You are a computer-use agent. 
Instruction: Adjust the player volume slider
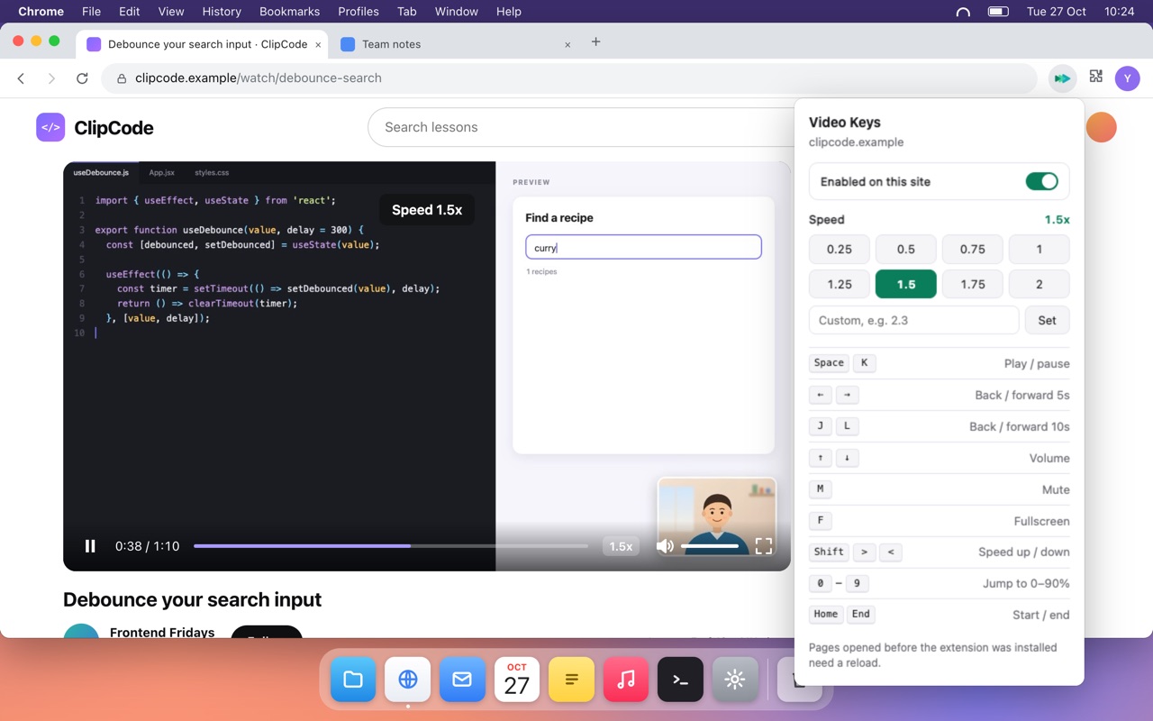pos(710,546)
